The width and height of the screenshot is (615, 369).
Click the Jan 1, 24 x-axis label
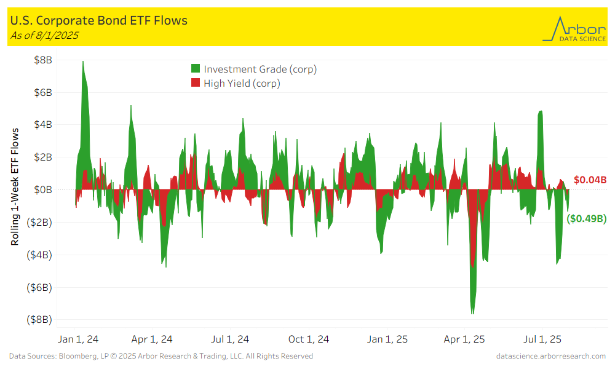78,339
